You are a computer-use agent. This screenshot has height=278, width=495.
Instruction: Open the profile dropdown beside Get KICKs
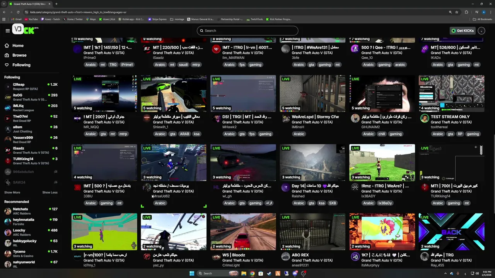pyautogui.click(x=481, y=31)
